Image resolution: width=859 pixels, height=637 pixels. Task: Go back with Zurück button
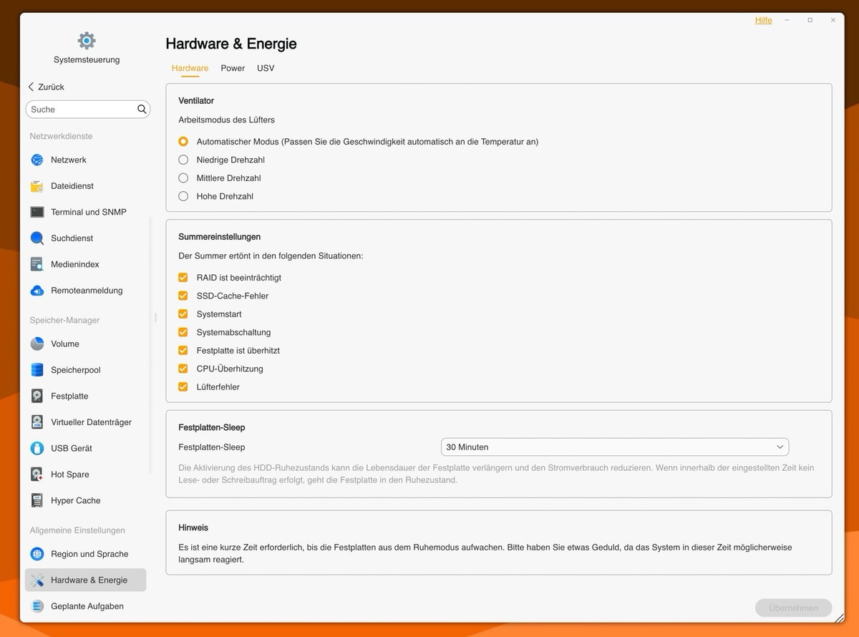pos(47,87)
